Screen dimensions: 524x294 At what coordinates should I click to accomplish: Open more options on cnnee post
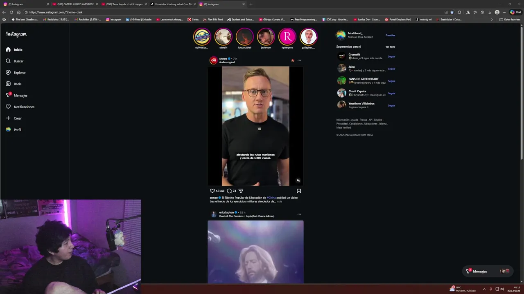pyautogui.click(x=299, y=60)
